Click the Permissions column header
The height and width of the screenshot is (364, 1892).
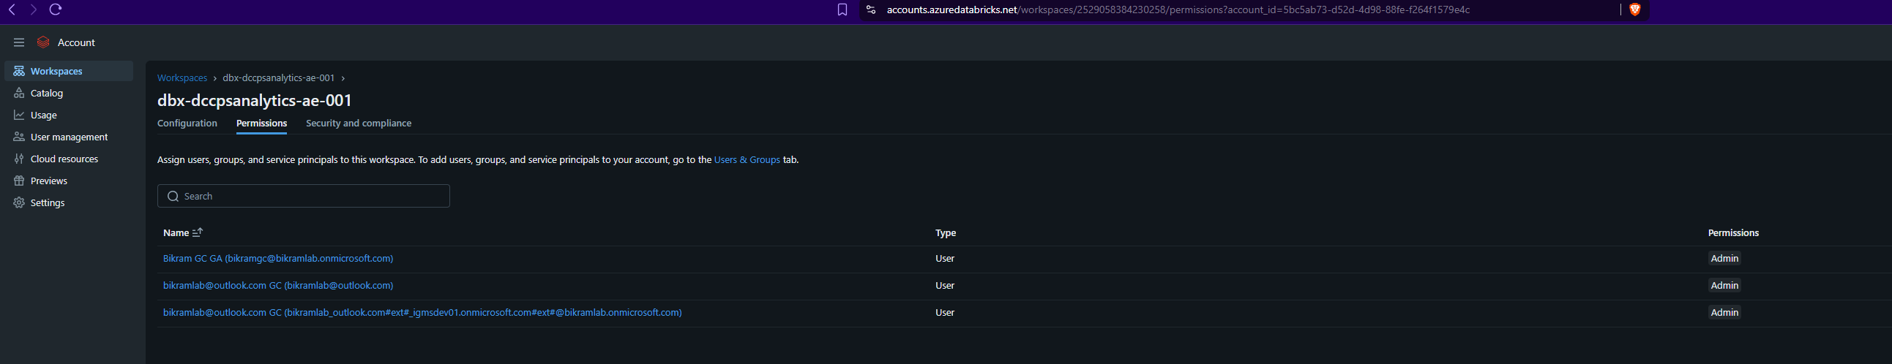pos(1732,232)
